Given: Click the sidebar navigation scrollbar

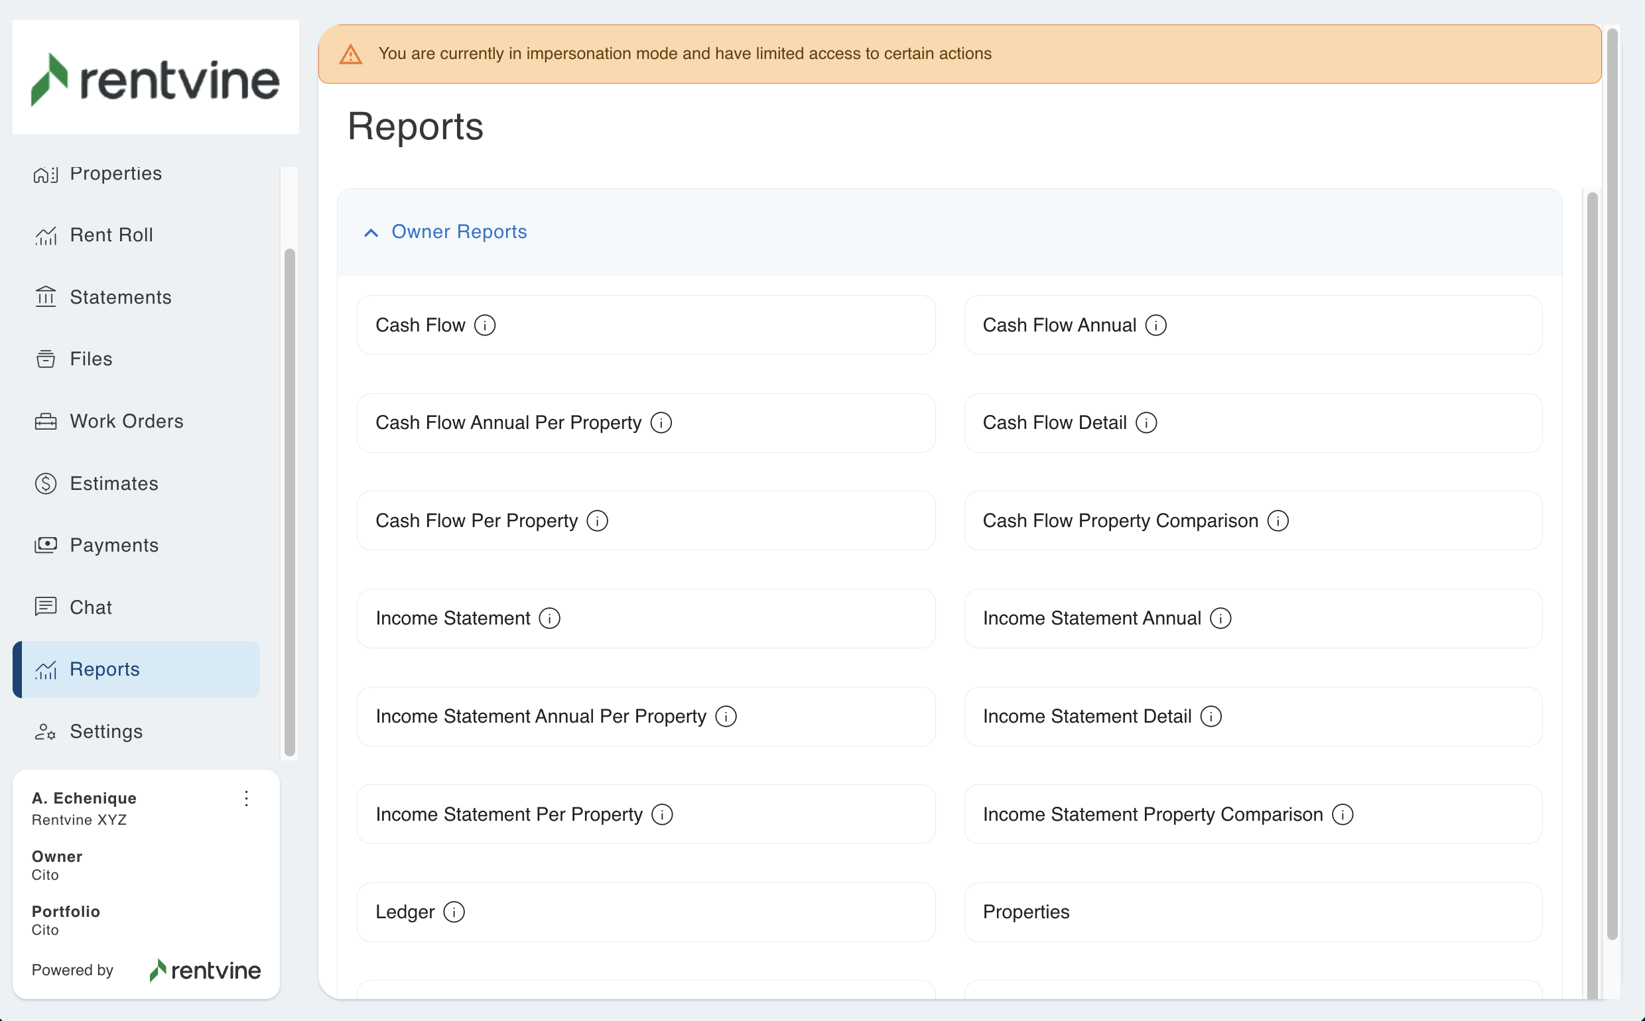Looking at the screenshot, I should pyautogui.click(x=290, y=503).
